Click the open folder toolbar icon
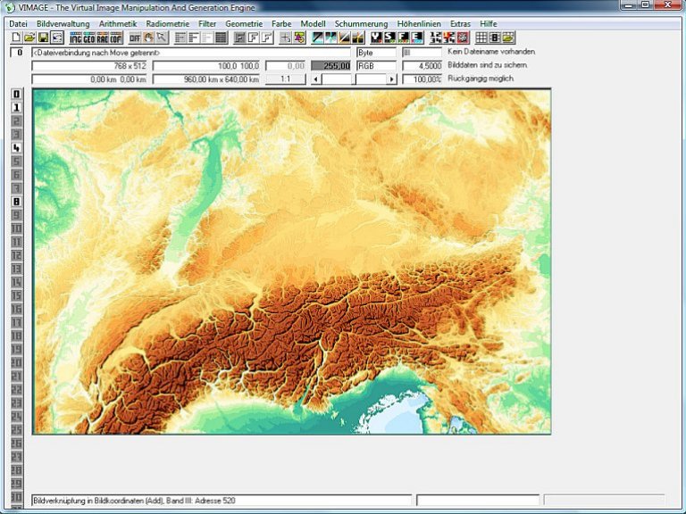 point(29,37)
